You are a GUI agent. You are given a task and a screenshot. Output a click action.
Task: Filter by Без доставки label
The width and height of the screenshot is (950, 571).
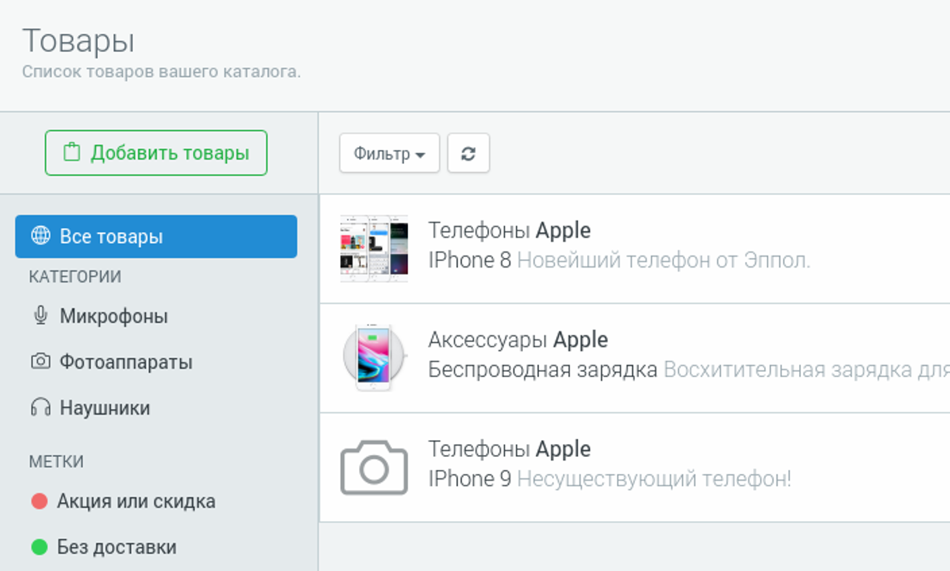(117, 547)
